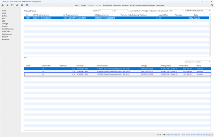Enable the Alle Branches checkbox
The image size is (214, 137).
pos(129,11)
